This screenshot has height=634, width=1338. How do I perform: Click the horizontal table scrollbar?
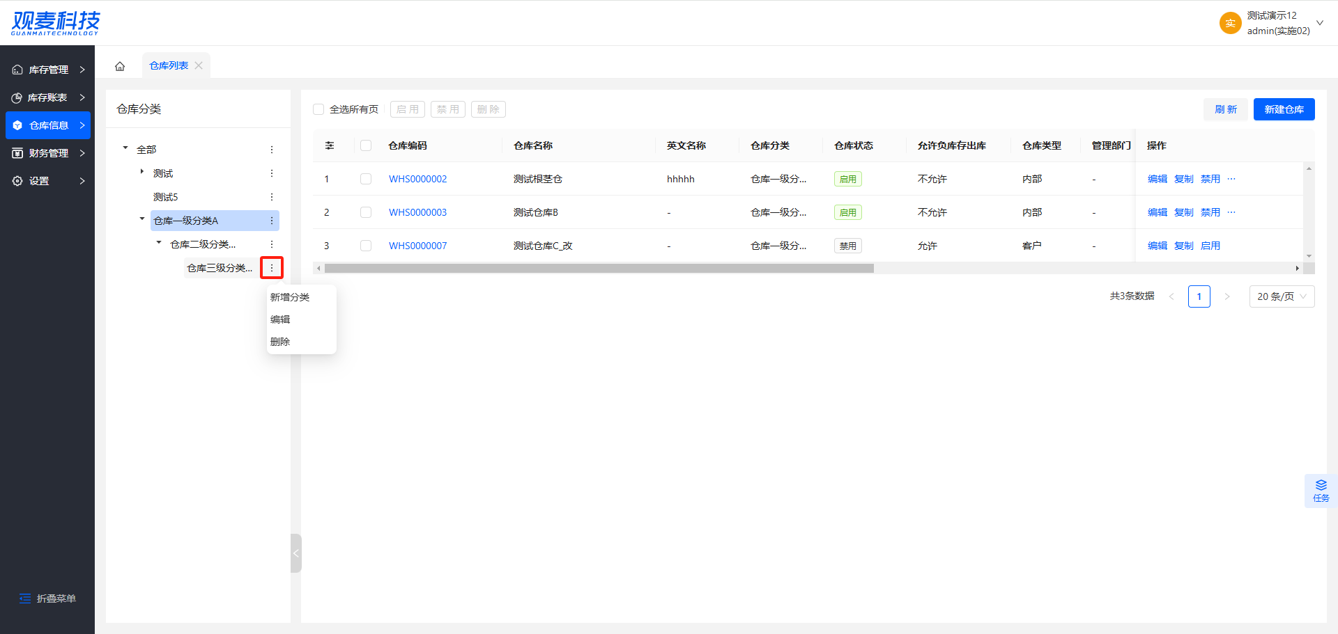click(x=599, y=268)
